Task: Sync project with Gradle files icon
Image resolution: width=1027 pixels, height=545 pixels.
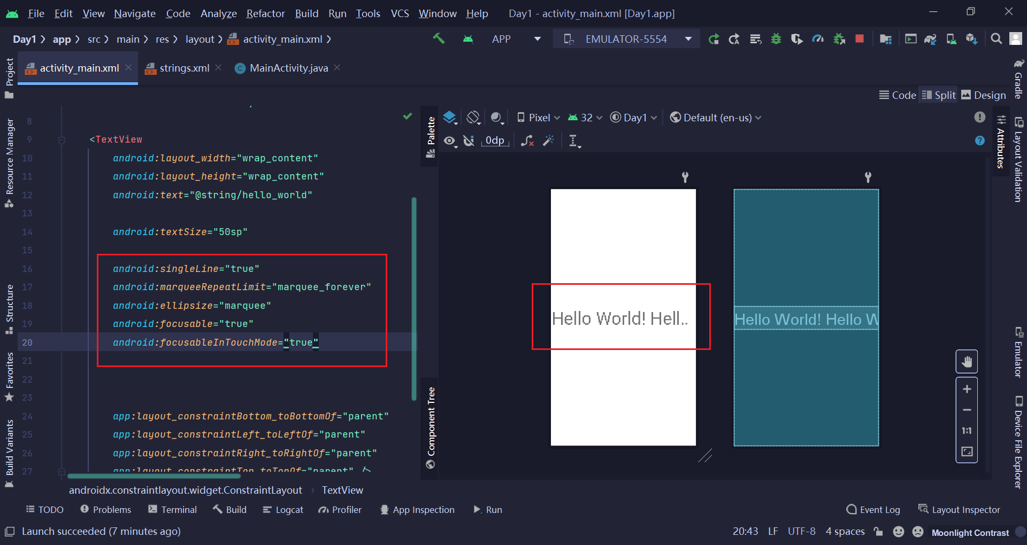Action: [930, 39]
